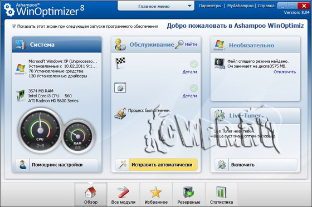Minimize the WinOptimizer window
The height and width of the screenshot is (207, 312).
click(x=282, y=6)
